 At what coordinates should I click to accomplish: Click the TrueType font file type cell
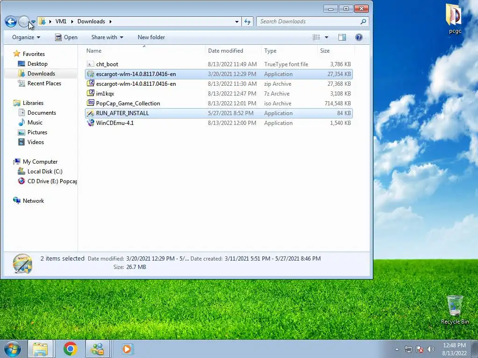click(286, 64)
